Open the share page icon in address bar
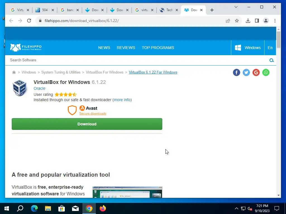 click(x=228, y=21)
